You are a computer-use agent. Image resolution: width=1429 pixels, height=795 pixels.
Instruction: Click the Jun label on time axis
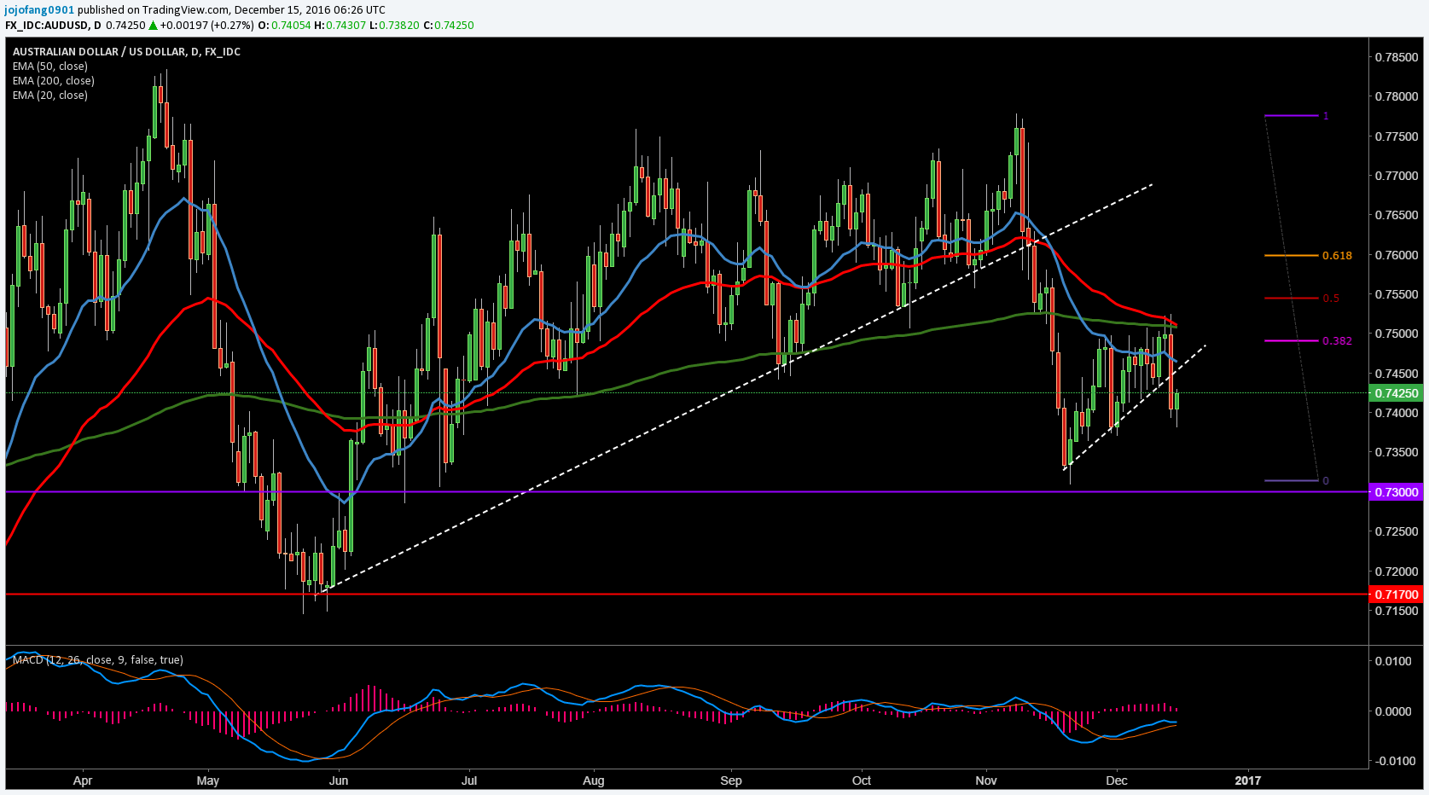(x=339, y=780)
